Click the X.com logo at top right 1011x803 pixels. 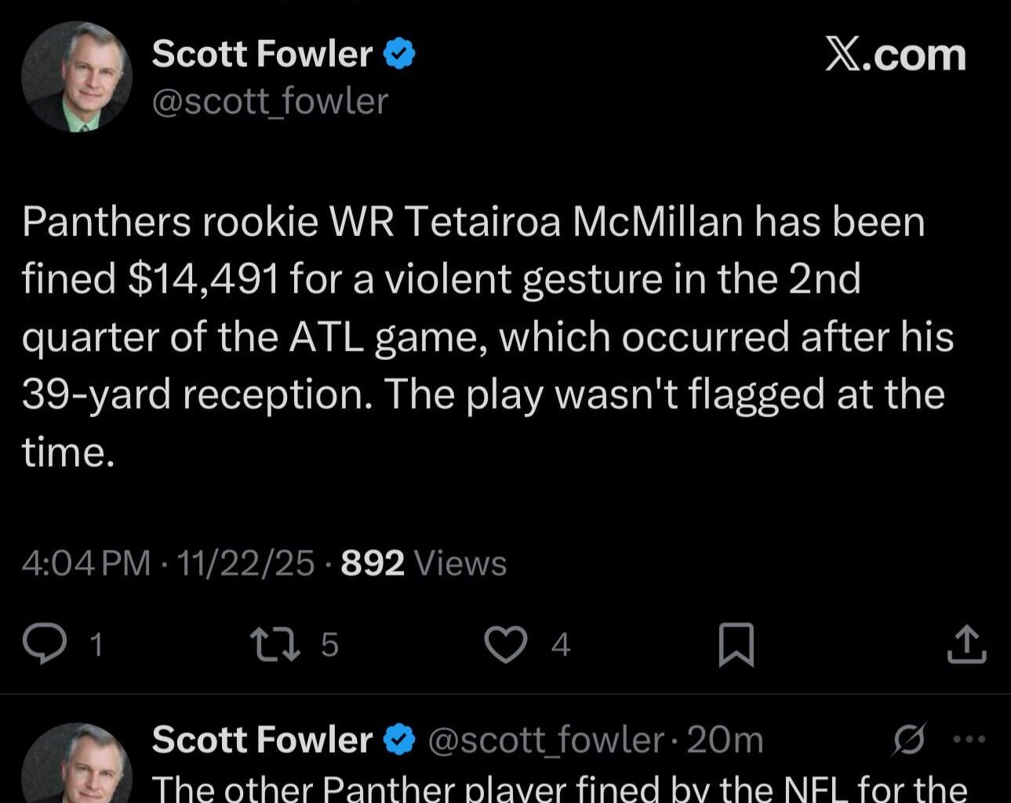pos(894,54)
